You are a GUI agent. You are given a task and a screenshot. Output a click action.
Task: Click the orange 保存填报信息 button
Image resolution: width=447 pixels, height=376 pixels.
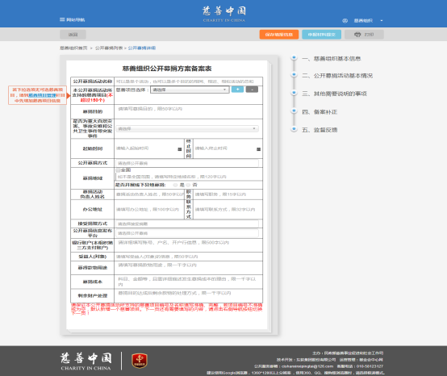[x=279, y=35]
